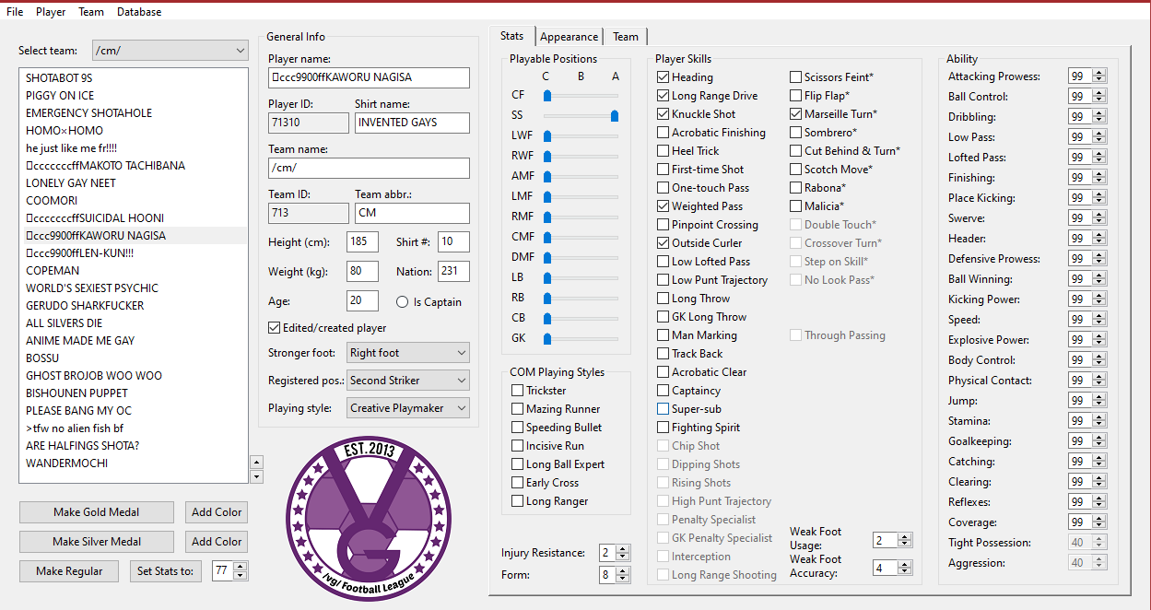Open the Player menu
The width and height of the screenshot is (1151, 610).
coord(51,12)
